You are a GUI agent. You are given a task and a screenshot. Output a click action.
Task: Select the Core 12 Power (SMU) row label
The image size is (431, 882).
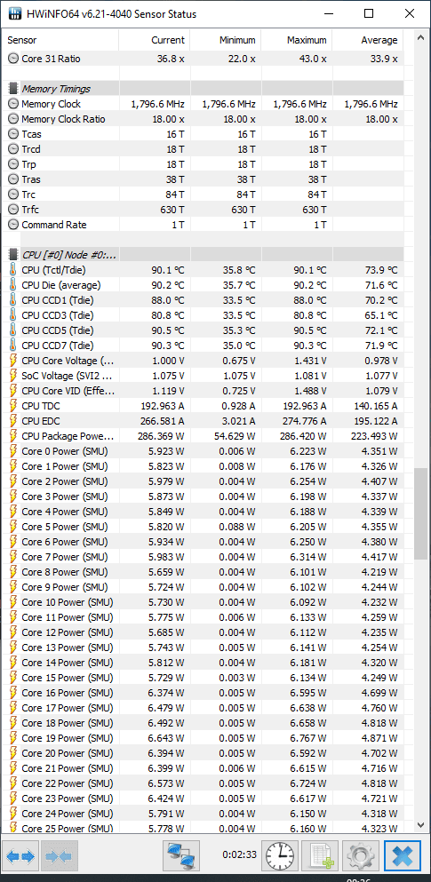pyautogui.click(x=67, y=632)
